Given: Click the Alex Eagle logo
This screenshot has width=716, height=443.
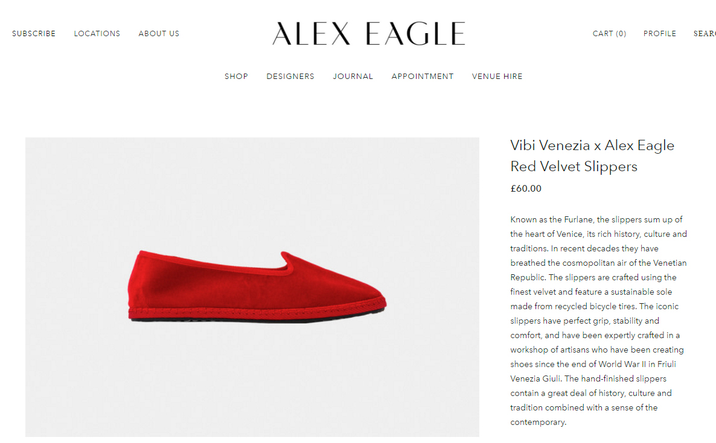Looking at the screenshot, I should (368, 34).
